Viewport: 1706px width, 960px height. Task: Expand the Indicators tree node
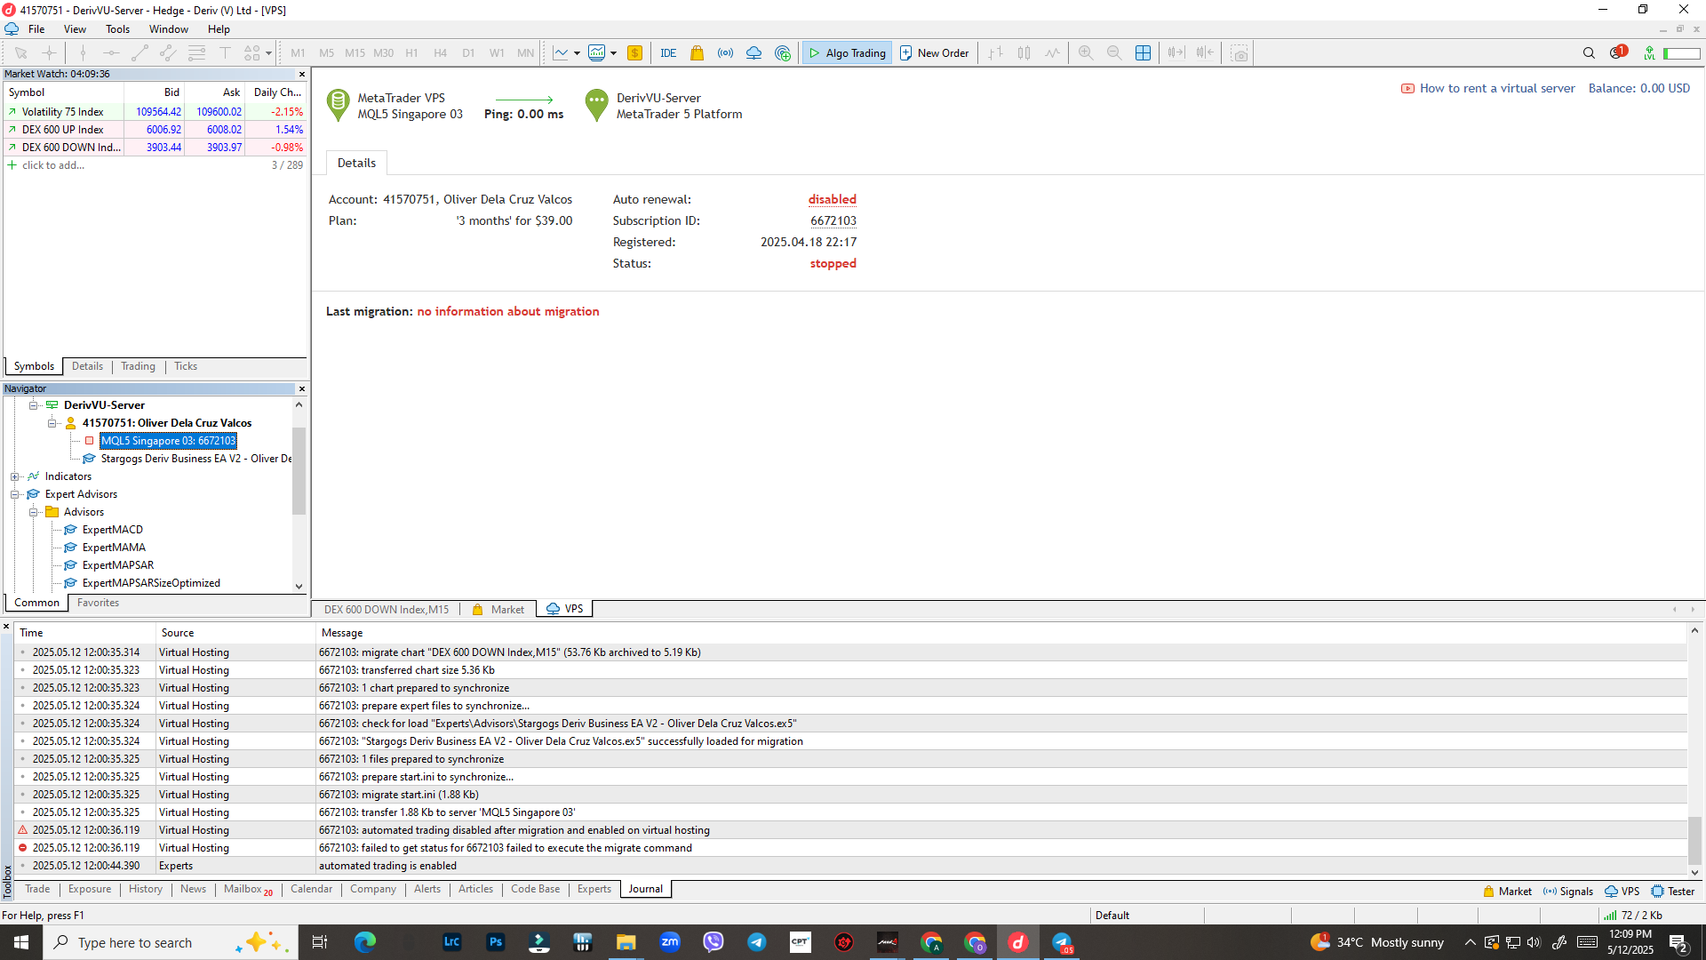click(x=15, y=476)
